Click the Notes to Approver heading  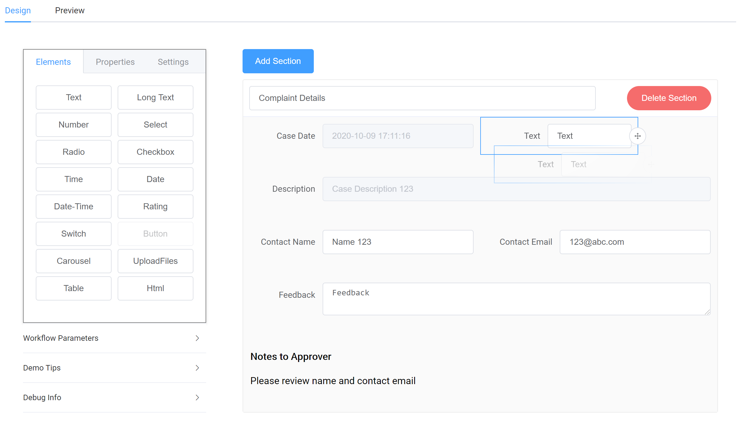point(291,357)
